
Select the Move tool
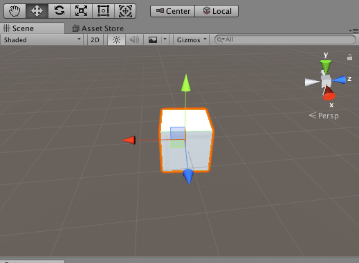pyautogui.click(x=37, y=11)
